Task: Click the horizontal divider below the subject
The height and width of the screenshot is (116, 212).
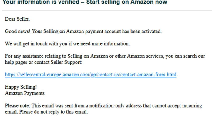Action: [107, 10]
